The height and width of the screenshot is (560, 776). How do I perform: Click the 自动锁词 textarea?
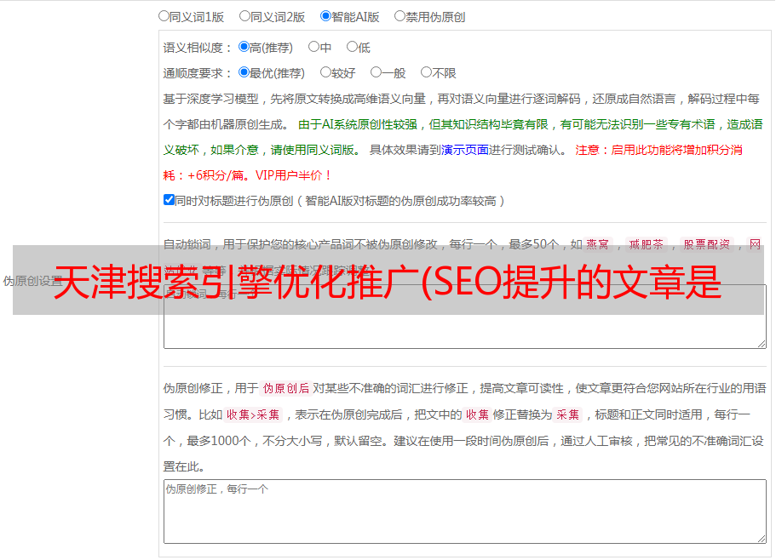point(465,317)
